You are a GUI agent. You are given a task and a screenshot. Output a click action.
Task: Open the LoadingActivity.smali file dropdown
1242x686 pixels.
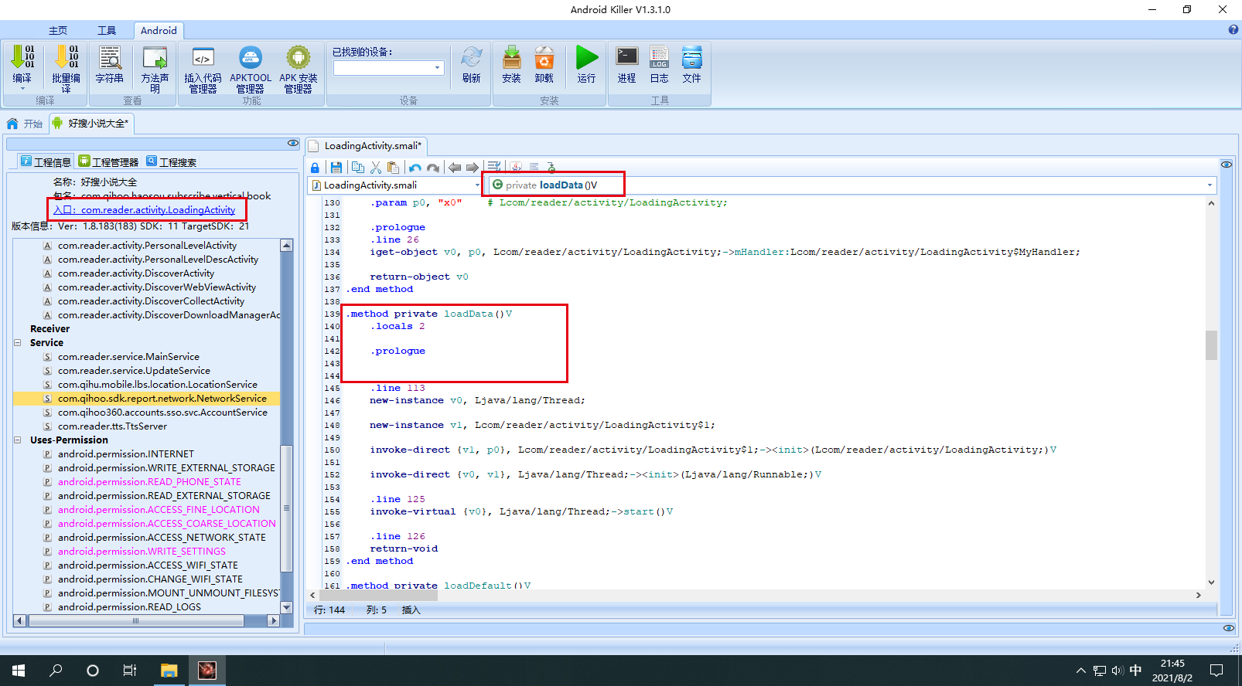[x=477, y=185]
